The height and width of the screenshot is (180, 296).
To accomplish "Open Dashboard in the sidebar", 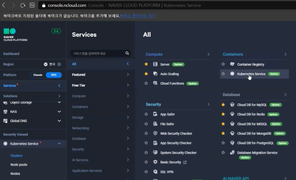I will [11, 54].
